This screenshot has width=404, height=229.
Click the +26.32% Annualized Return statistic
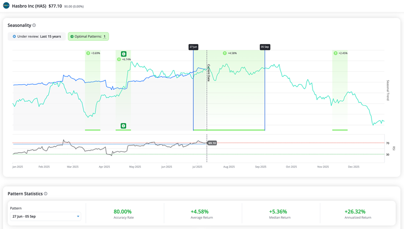tap(357, 212)
